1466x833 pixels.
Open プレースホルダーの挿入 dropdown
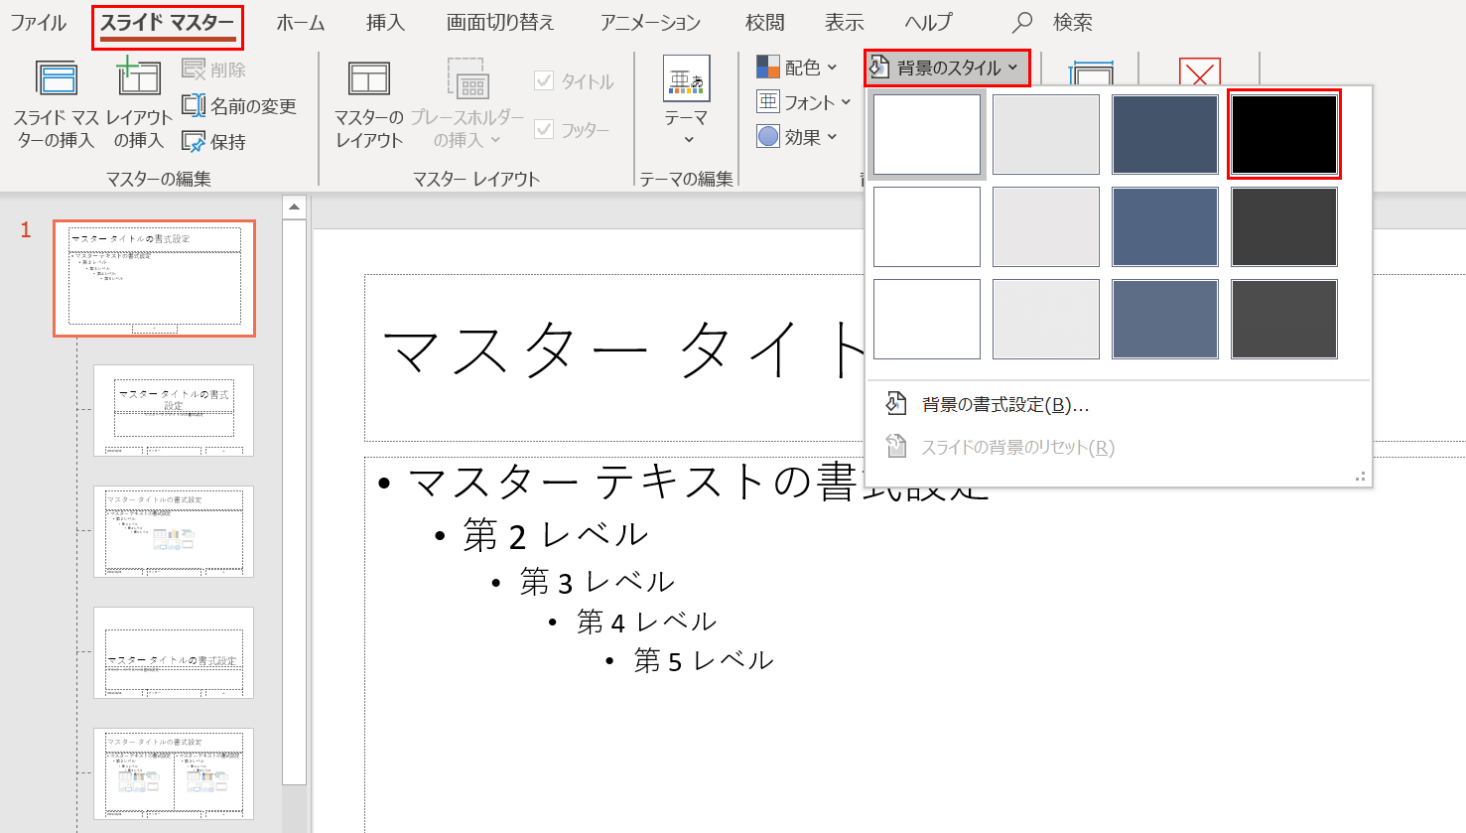(x=466, y=103)
